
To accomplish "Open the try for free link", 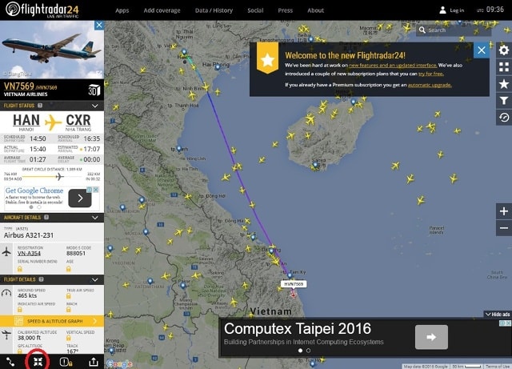I will click(431, 74).
